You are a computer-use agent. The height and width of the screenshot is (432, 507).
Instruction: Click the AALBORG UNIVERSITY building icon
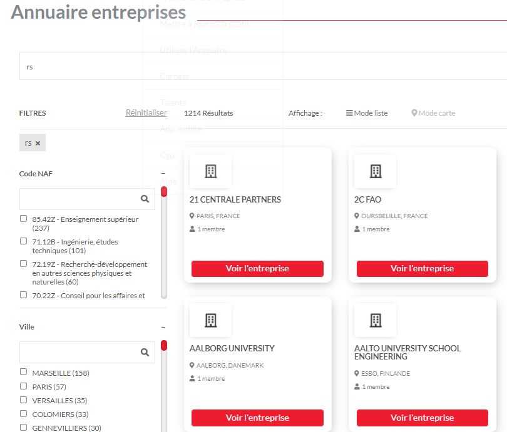210,320
